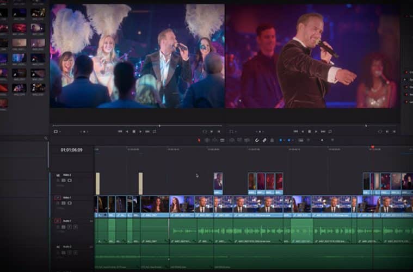The width and height of the screenshot is (413, 272).
Task: Click the blue flag icon in toolbar
Action: [281, 140]
